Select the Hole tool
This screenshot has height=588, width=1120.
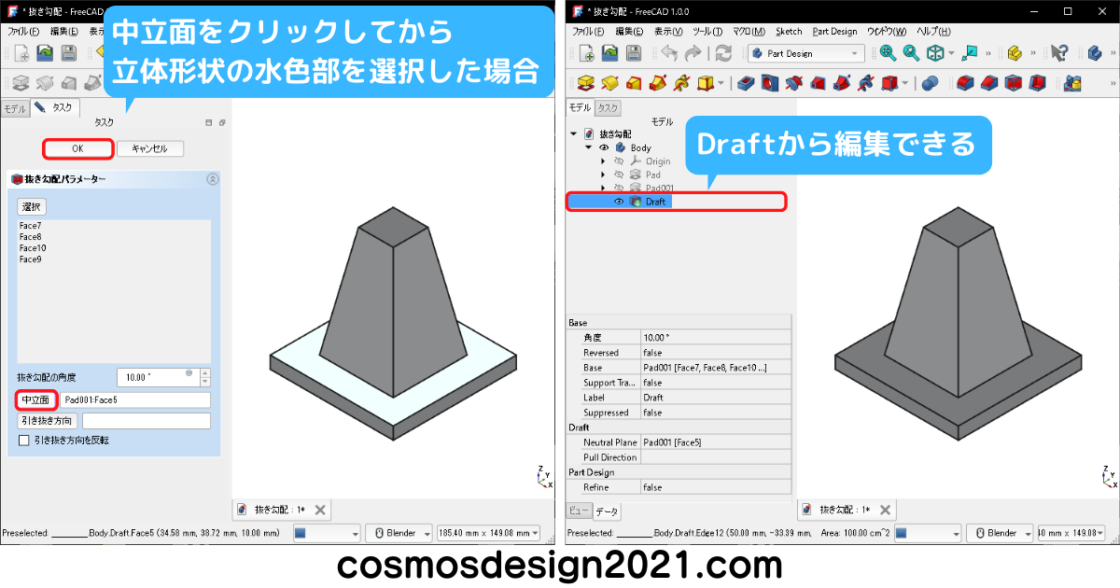click(x=769, y=84)
